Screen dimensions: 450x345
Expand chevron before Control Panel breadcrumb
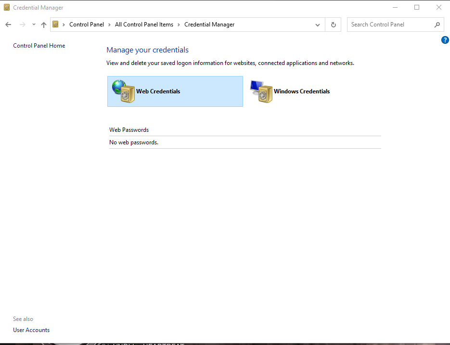click(64, 25)
